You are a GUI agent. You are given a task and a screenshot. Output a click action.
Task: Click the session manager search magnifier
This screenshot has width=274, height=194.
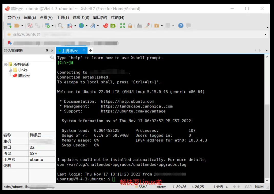[52, 57]
